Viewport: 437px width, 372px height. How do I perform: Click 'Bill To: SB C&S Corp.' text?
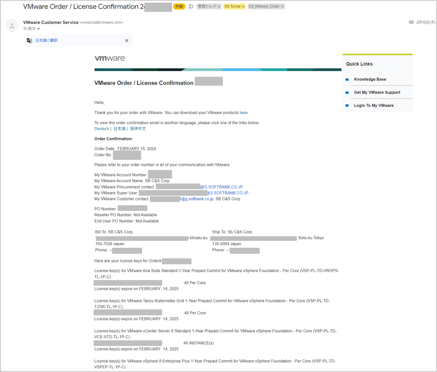tap(114, 232)
